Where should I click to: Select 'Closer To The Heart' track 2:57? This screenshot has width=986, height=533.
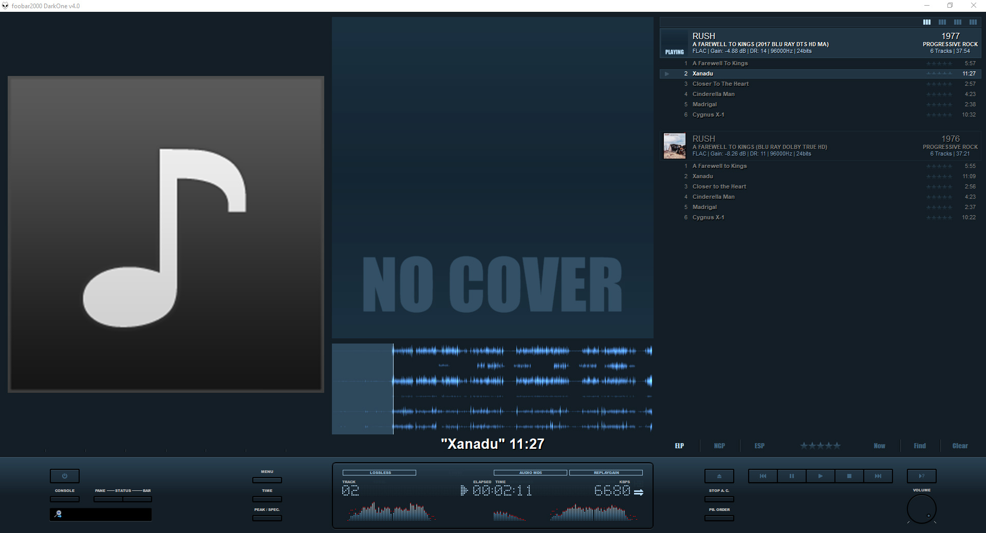coord(821,84)
